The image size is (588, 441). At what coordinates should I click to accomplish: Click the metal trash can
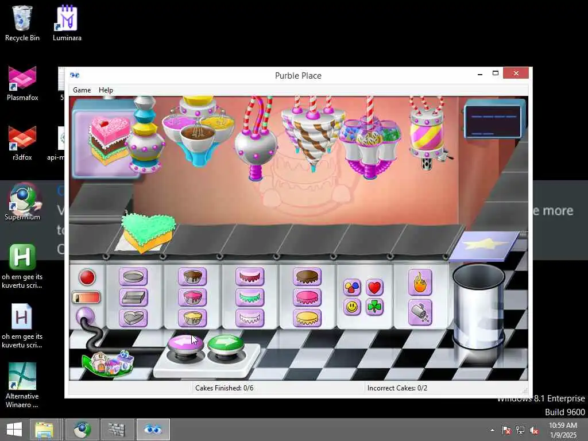479,307
